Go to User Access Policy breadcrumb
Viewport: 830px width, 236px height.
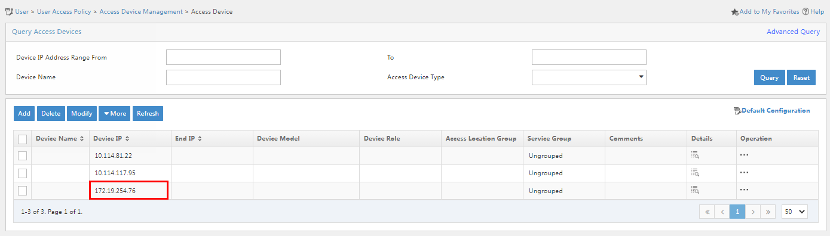[64, 11]
